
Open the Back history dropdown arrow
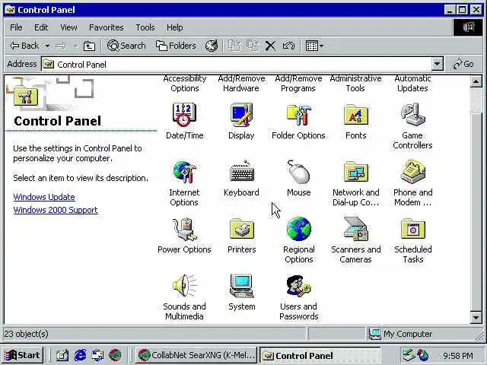tap(47, 46)
